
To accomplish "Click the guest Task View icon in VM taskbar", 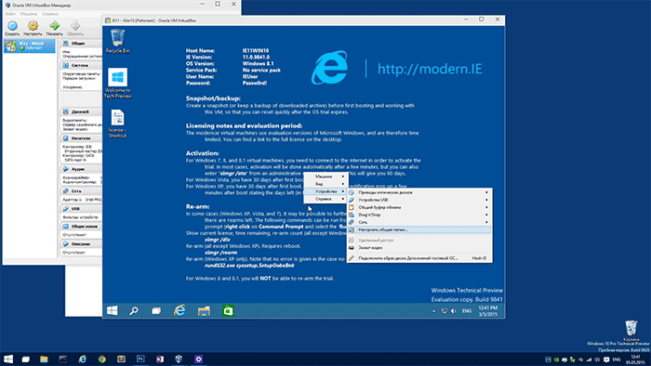I will point(156,310).
